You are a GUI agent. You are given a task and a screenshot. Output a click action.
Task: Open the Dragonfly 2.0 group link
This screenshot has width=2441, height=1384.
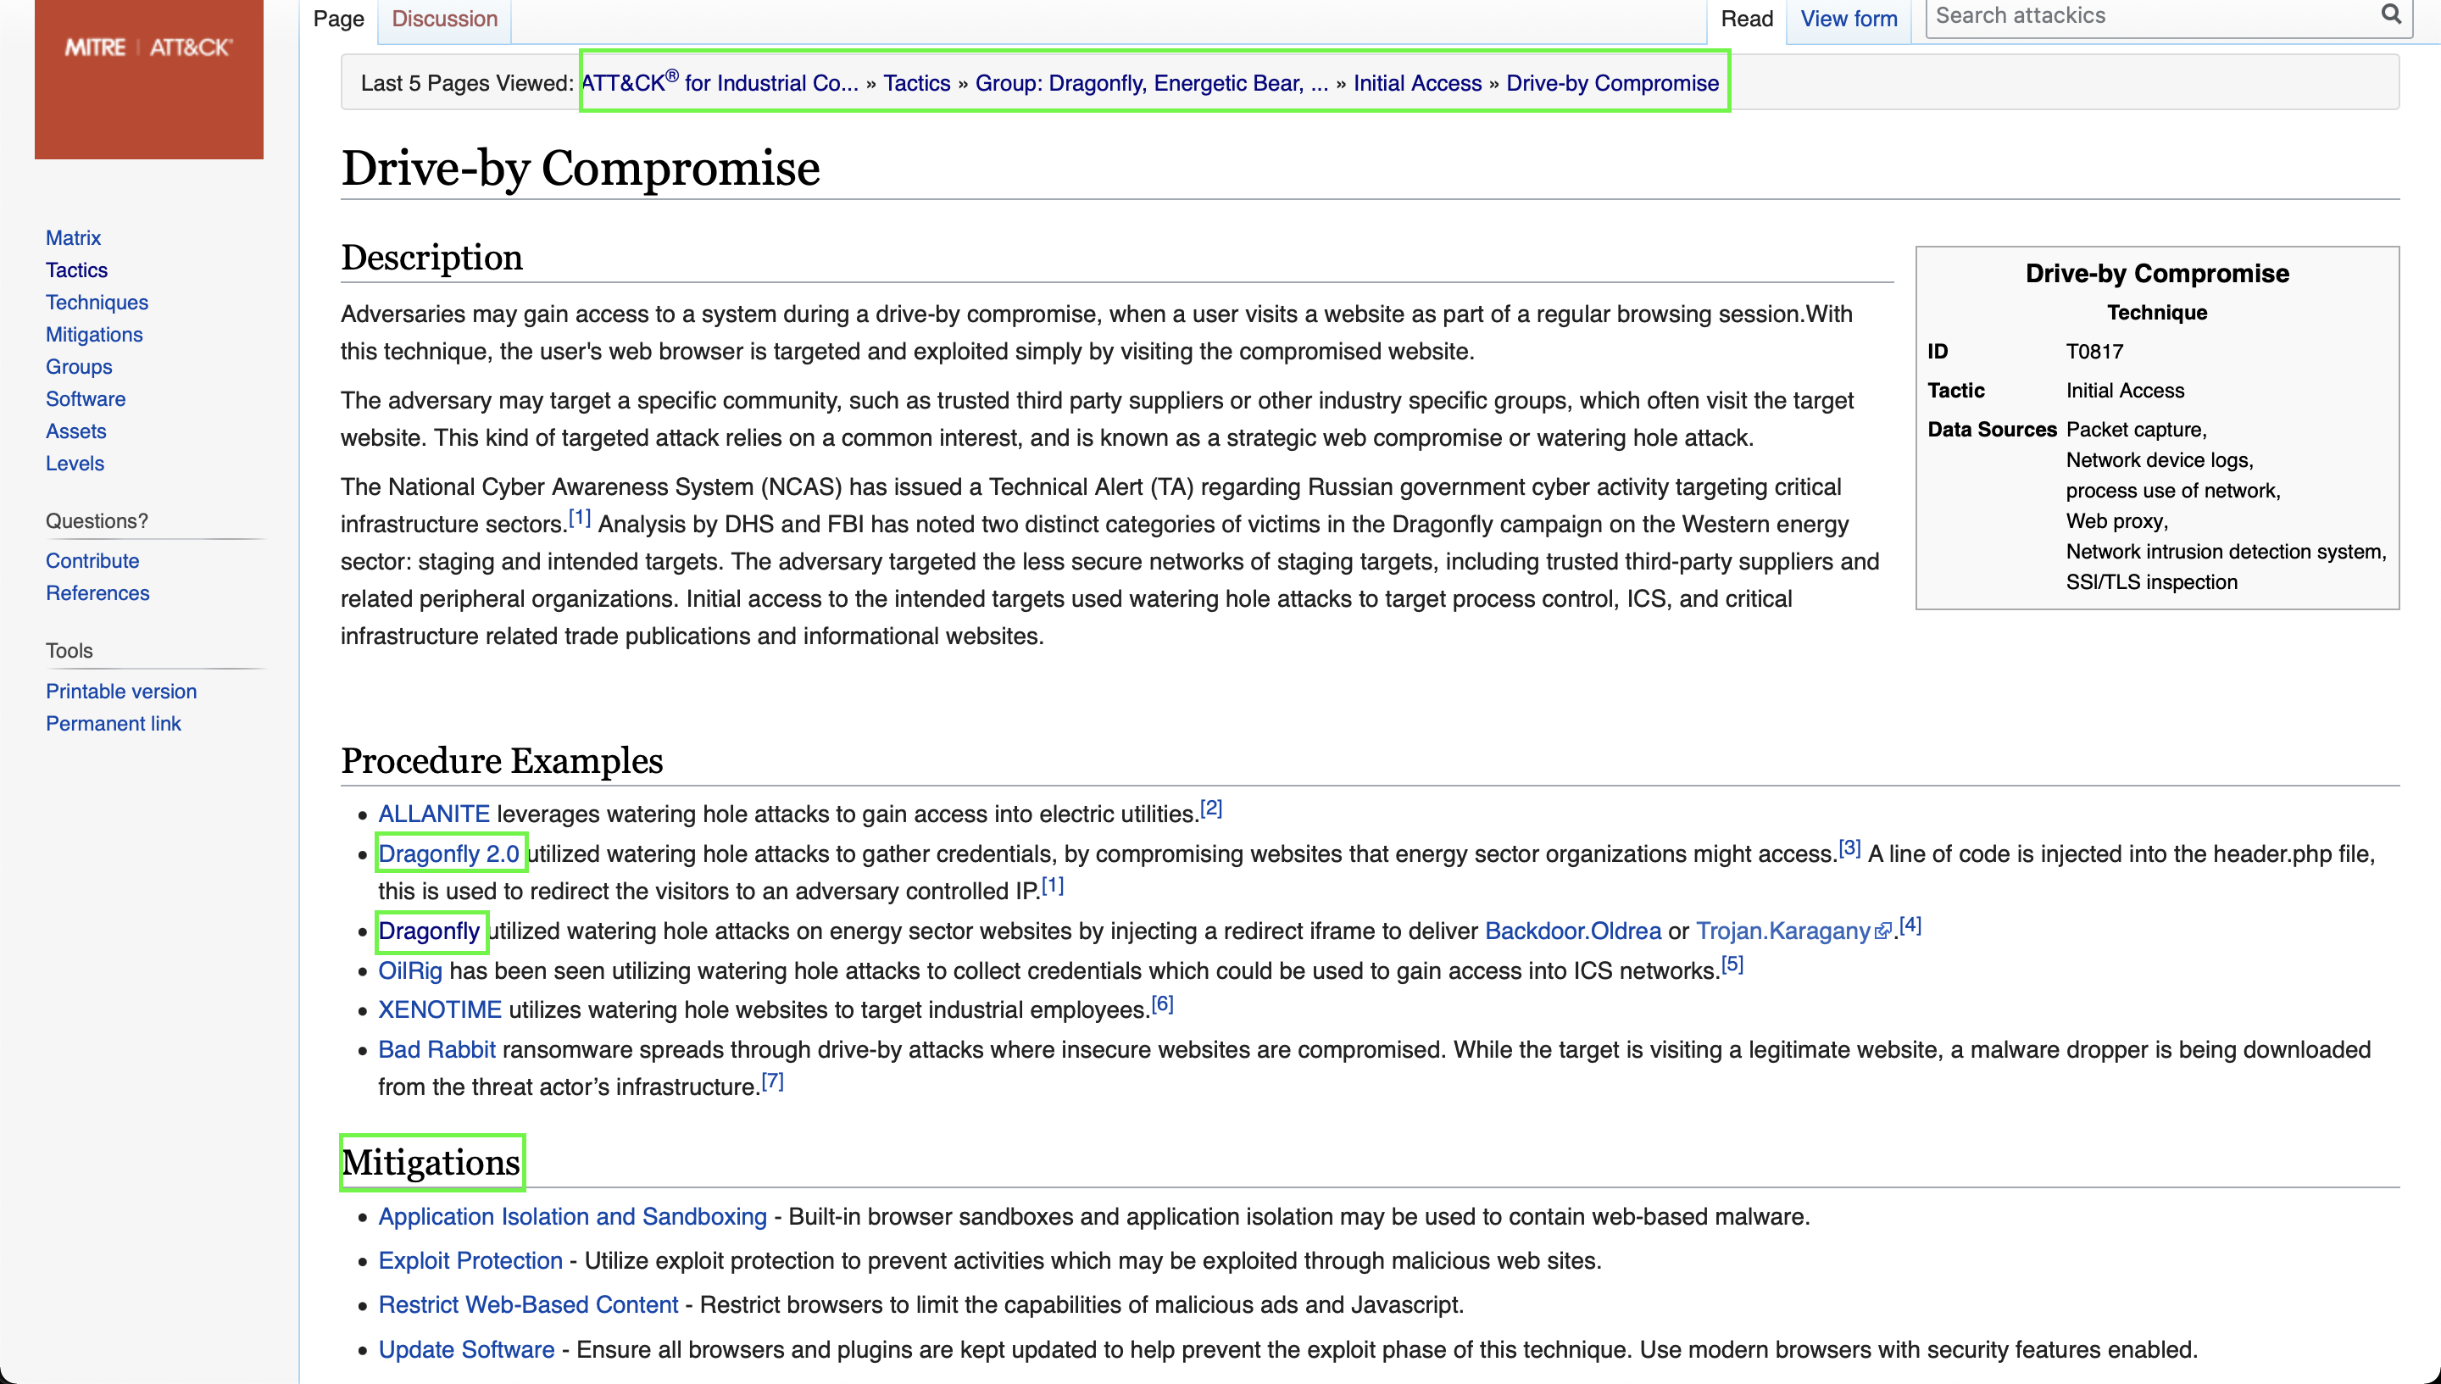448,853
